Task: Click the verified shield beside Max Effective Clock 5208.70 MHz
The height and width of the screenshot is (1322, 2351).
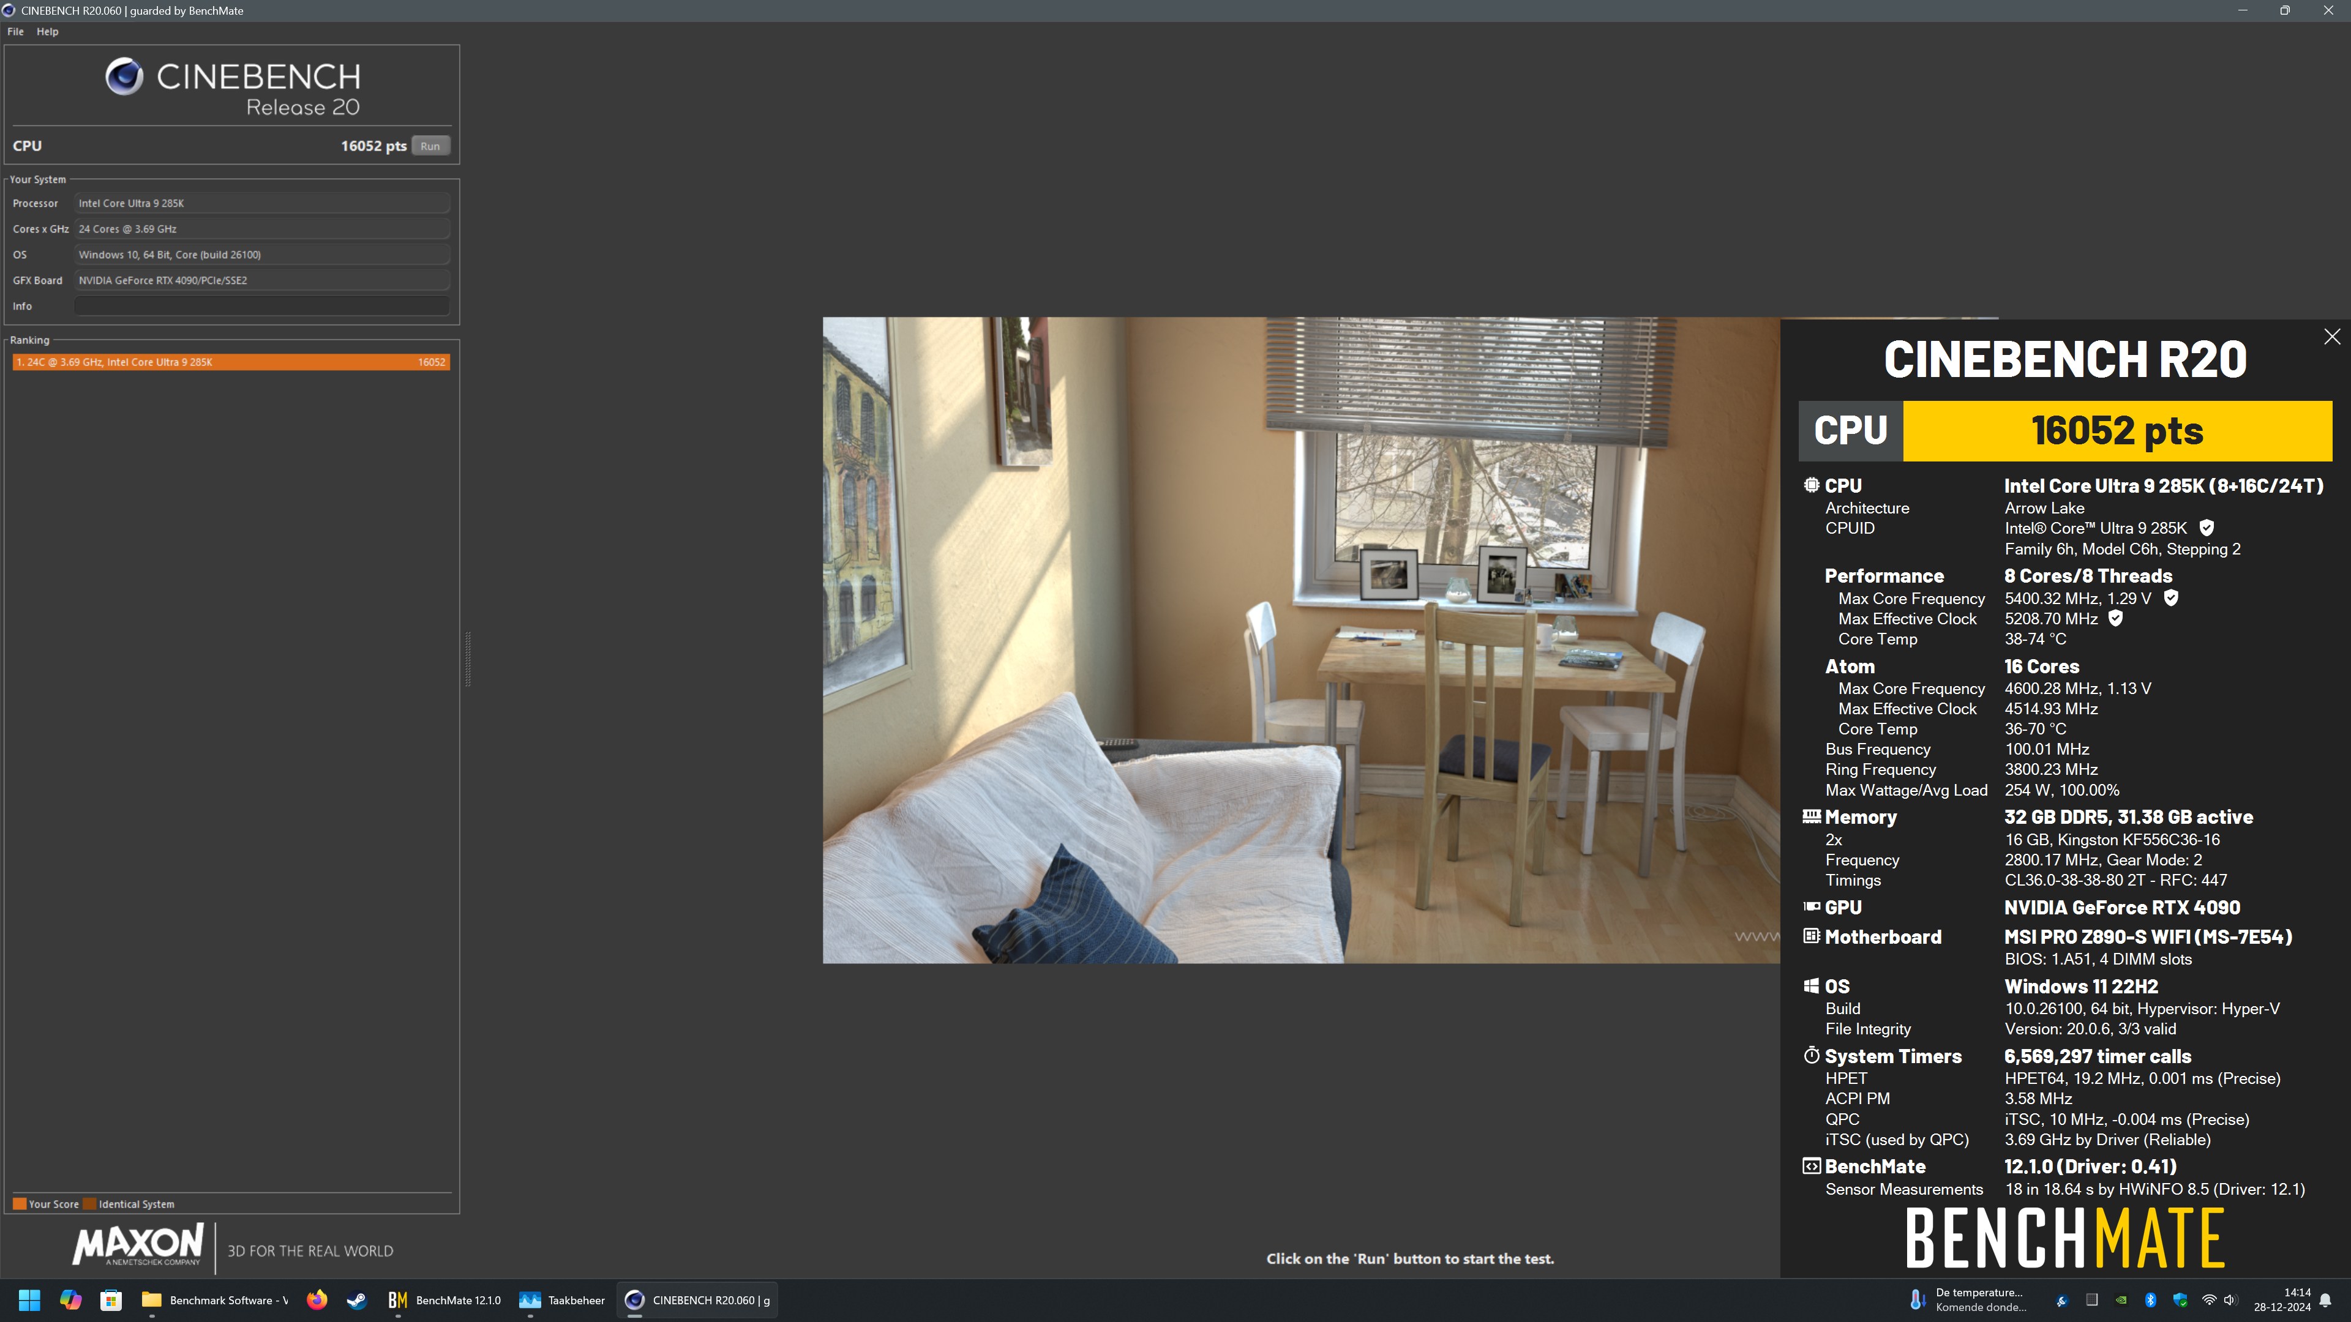Action: (x=2115, y=618)
